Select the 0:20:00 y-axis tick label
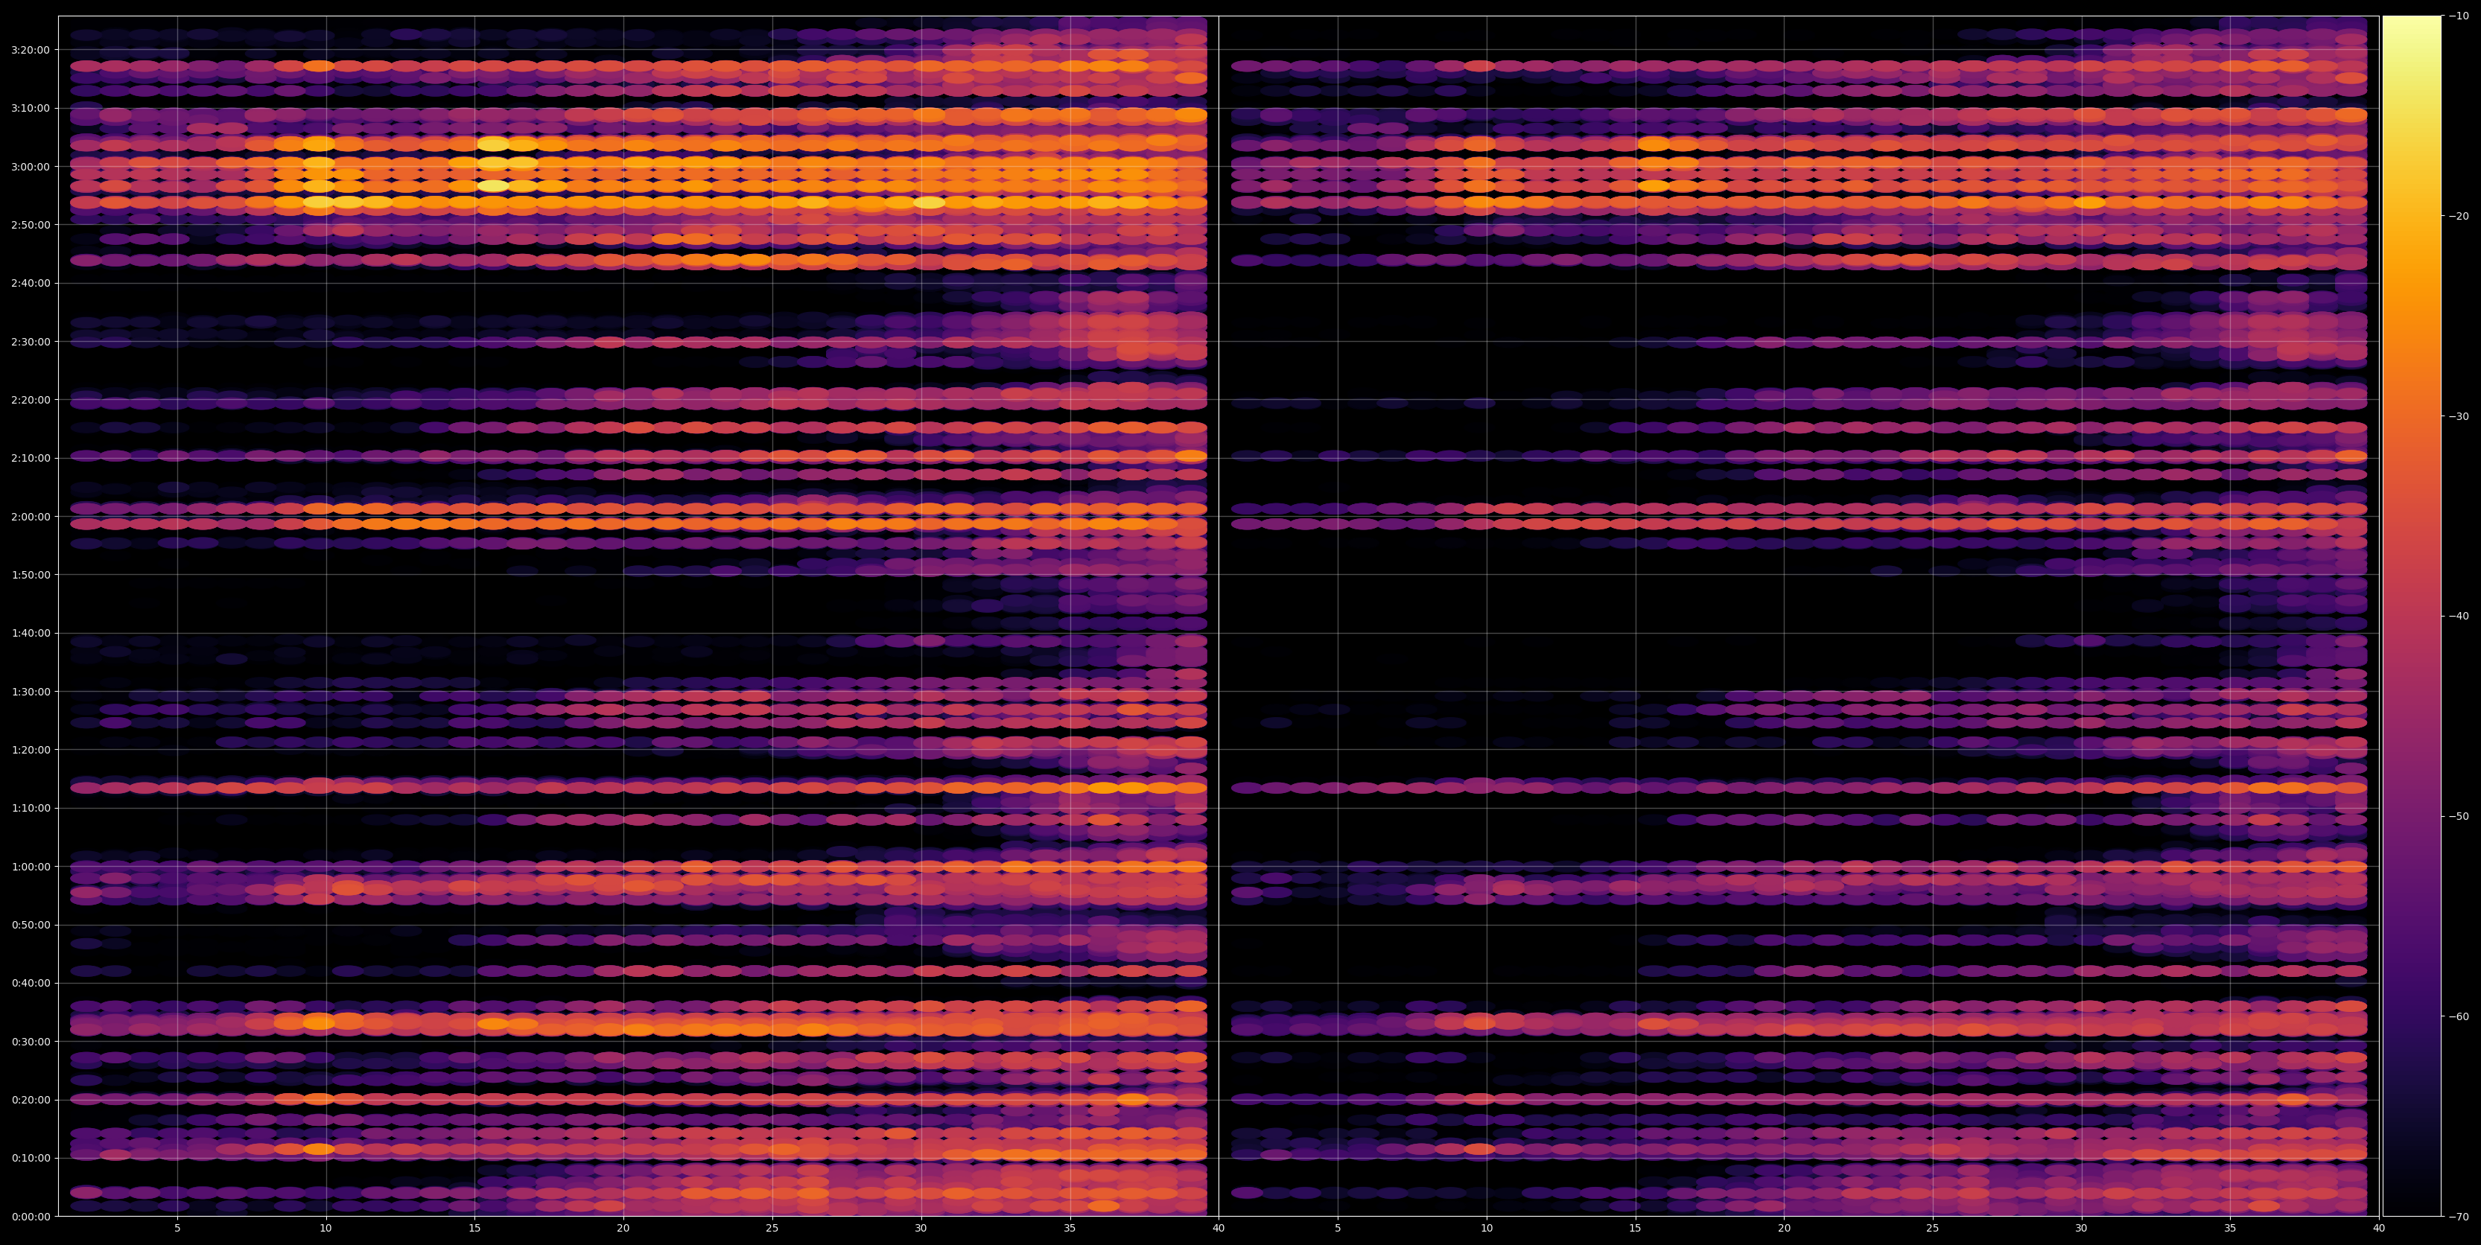Viewport: 2481px width, 1245px height. tap(30, 1100)
